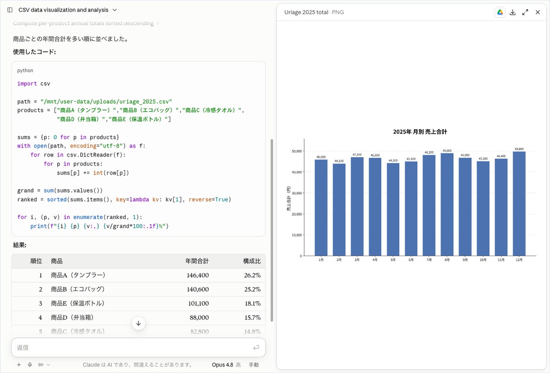Click the 'import csv' code line
This screenshot has width=550, height=373.
(34, 84)
